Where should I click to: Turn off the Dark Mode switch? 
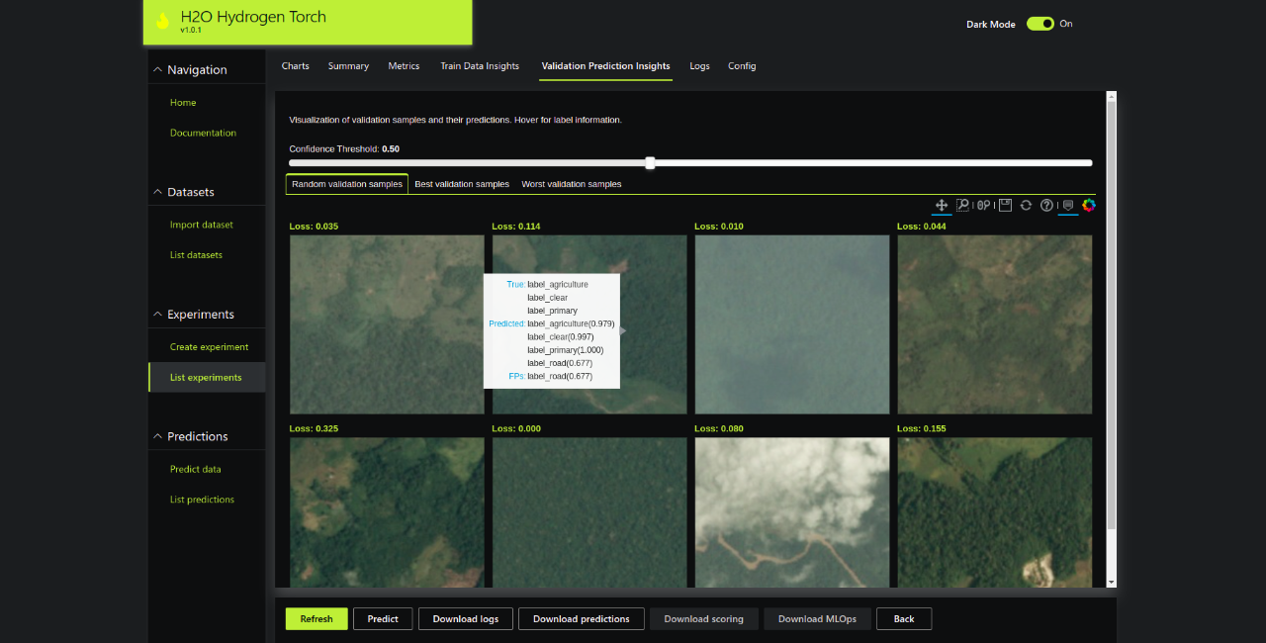click(1040, 24)
